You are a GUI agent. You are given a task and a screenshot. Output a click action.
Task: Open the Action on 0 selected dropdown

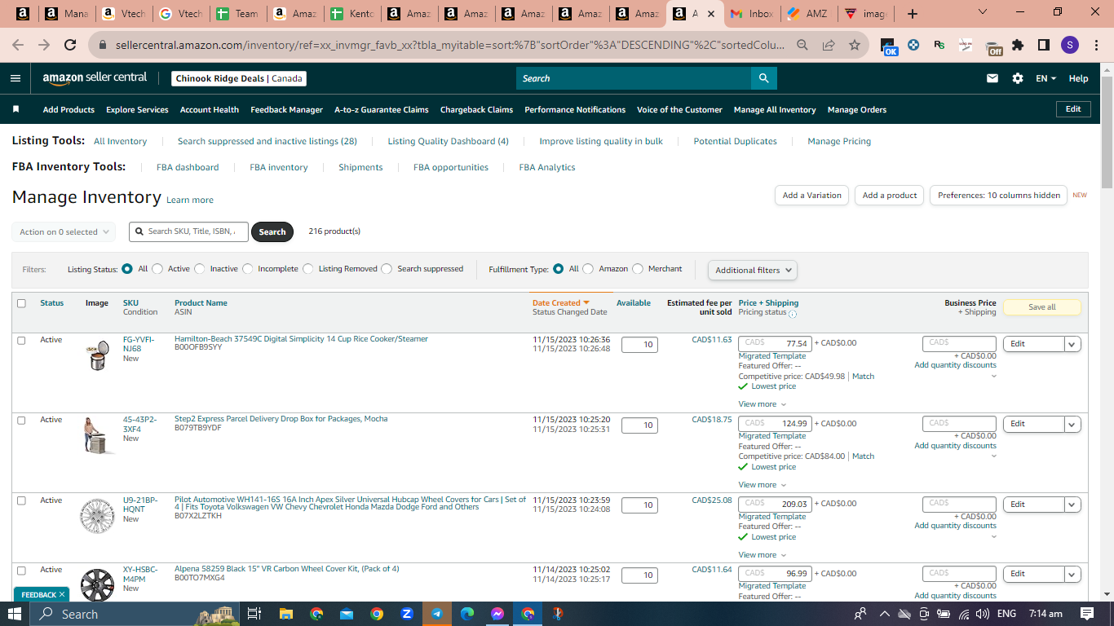pyautogui.click(x=64, y=232)
